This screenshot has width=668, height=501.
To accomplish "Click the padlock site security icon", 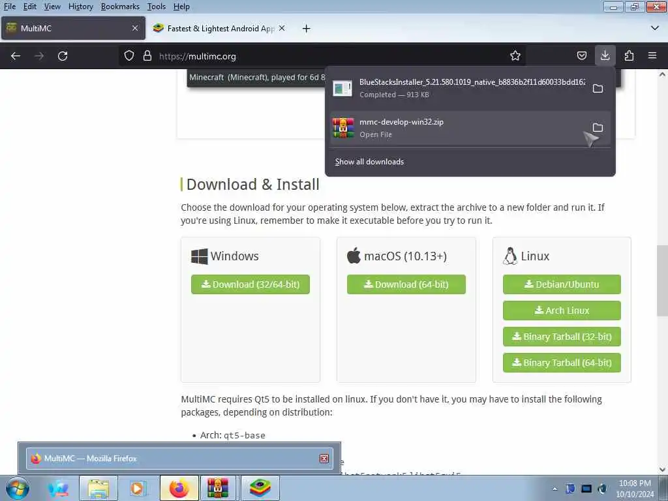I will click(147, 56).
